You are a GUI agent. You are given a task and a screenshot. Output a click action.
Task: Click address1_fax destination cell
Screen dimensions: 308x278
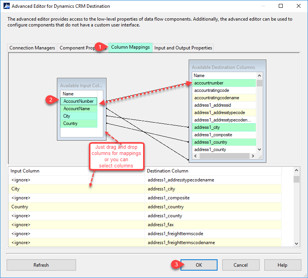(x=213, y=225)
